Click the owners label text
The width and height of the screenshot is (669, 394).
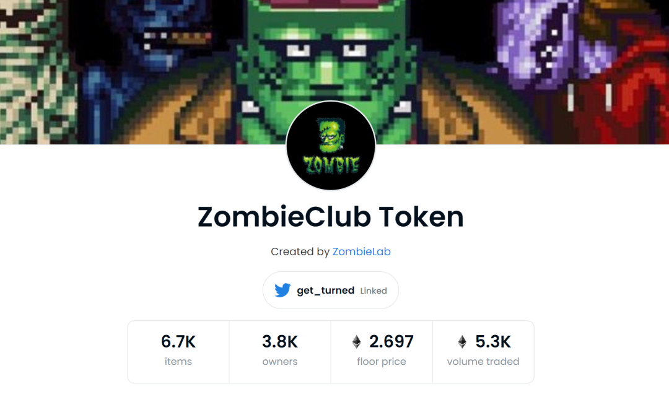280,362
